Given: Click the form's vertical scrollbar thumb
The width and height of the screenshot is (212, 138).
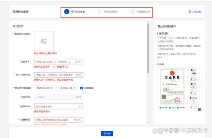Looking at the screenshot, I should pos(148,48).
